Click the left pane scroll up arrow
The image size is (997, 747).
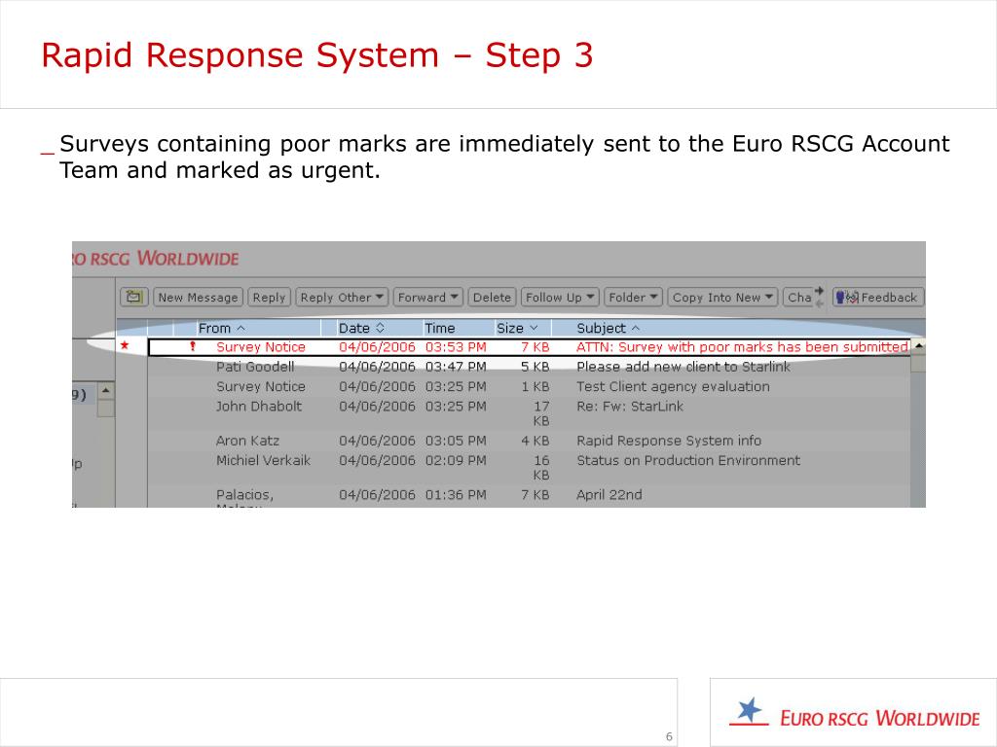coord(106,390)
